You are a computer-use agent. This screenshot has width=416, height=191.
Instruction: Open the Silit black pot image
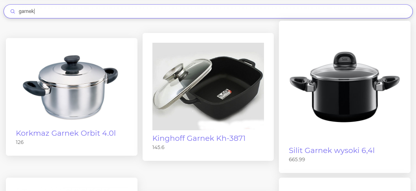(345, 87)
